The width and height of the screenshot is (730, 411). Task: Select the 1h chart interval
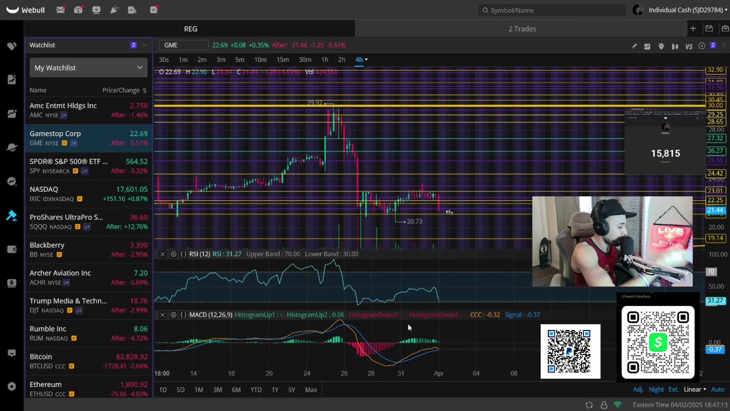point(325,59)
